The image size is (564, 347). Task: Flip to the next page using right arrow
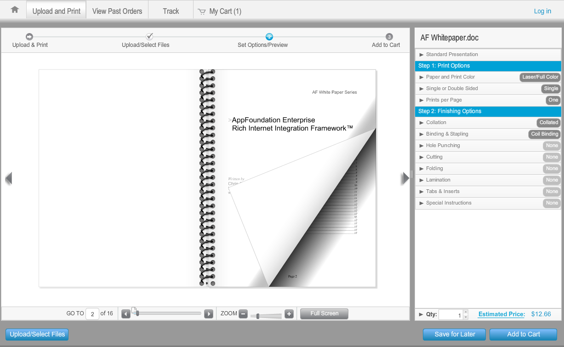[404, 178]
